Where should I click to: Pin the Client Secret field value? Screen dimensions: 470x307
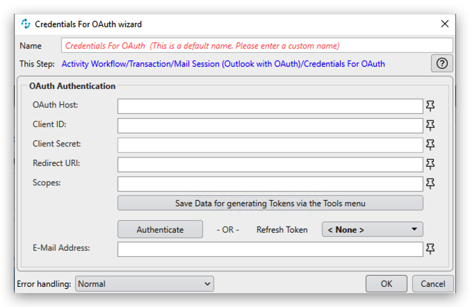(430, 144)
